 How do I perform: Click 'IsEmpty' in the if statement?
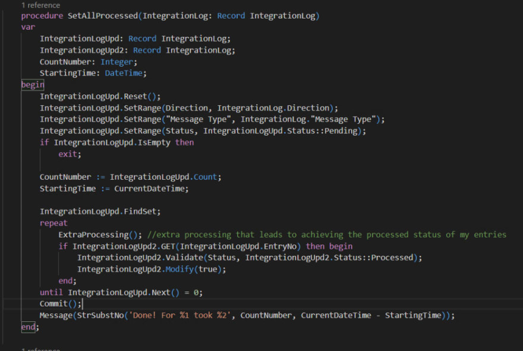(154, 143)
